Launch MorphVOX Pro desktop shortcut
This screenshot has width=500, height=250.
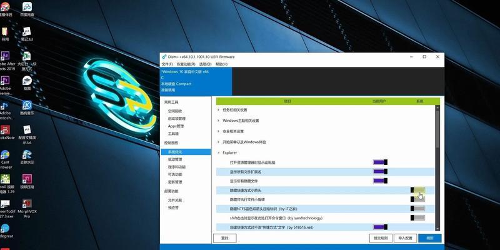[x=27, y=209]
